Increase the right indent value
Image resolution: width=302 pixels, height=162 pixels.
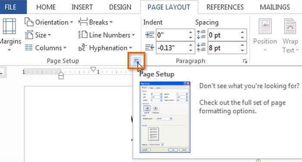[x=191, y=45]
